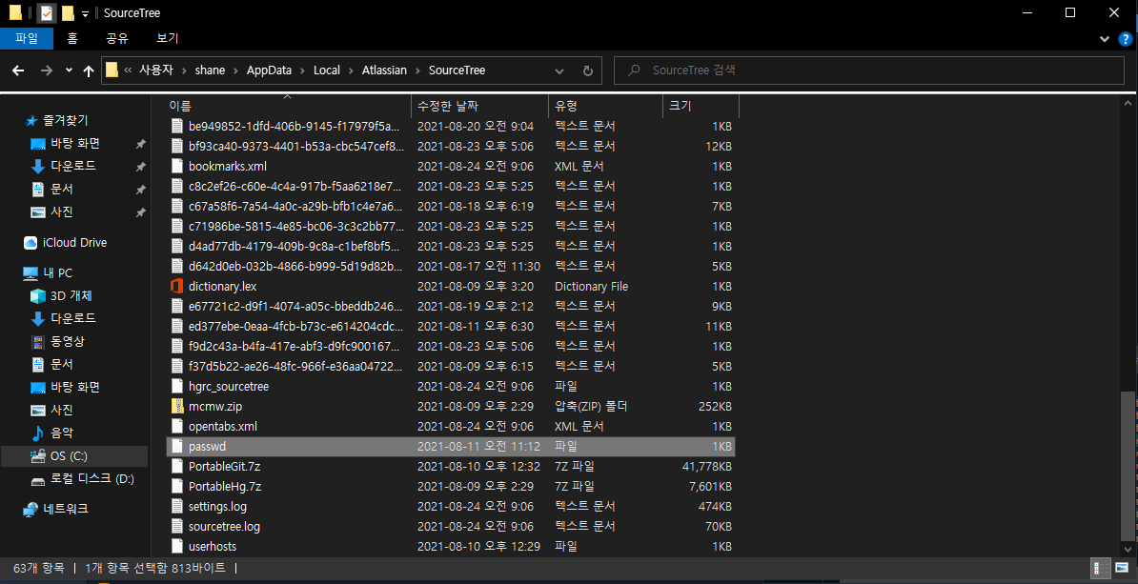Screen dimensions: 1138x584
Task: Select the hgrc_sourcetree file icon
Action: tap(177, 386)
